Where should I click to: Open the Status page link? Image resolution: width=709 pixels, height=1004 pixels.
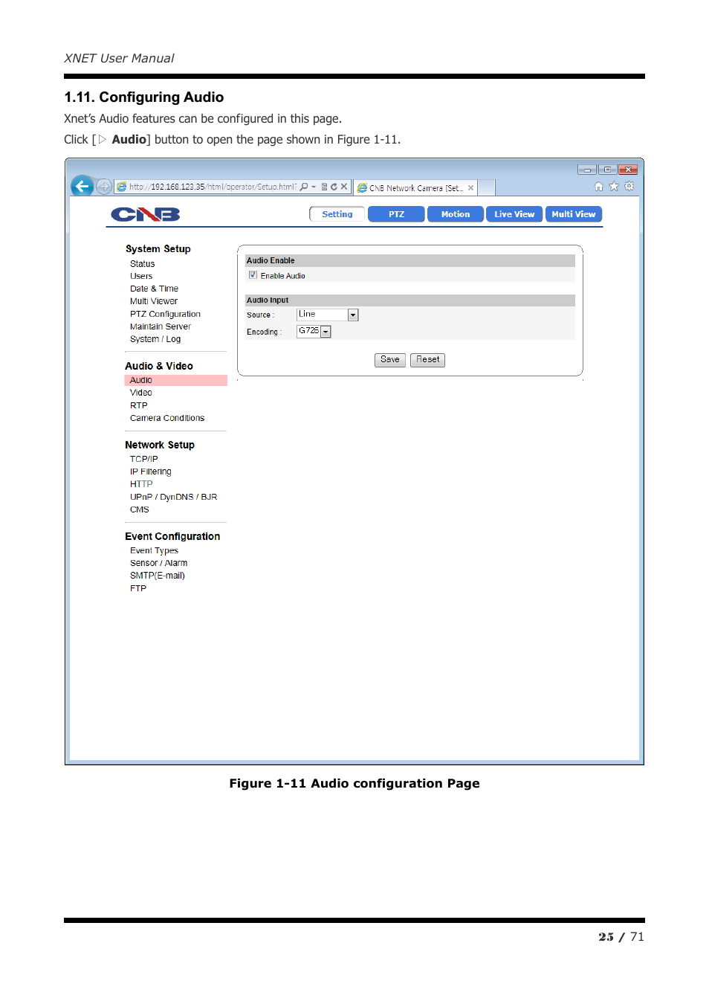pyautogui.click(x=143, y=264)
